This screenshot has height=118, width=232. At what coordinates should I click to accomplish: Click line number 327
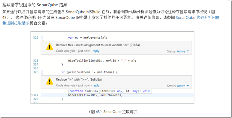[x=36, y=95]
